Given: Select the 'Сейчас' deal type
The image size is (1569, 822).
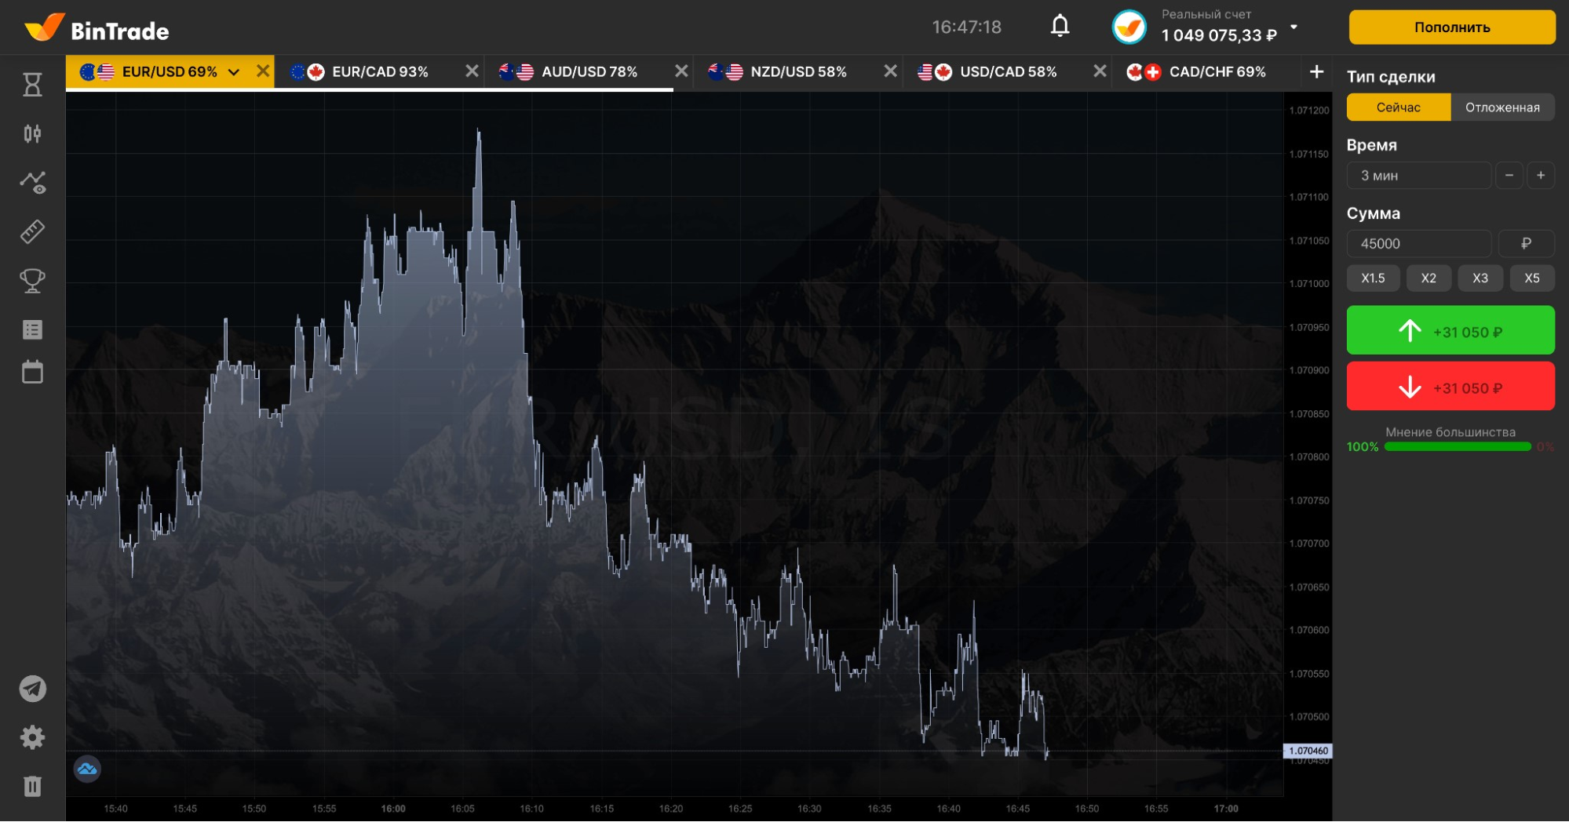Looking at the screenshot, I should click(x=1398, y=107).
